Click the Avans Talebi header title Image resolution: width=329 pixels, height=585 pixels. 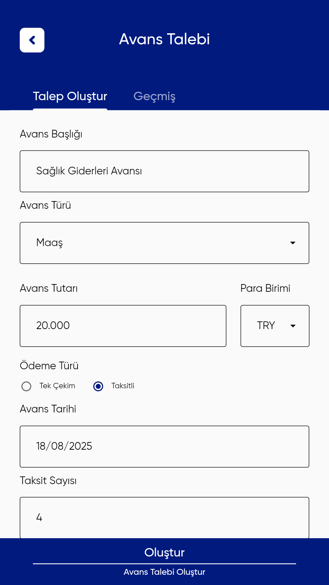point(164,39)
